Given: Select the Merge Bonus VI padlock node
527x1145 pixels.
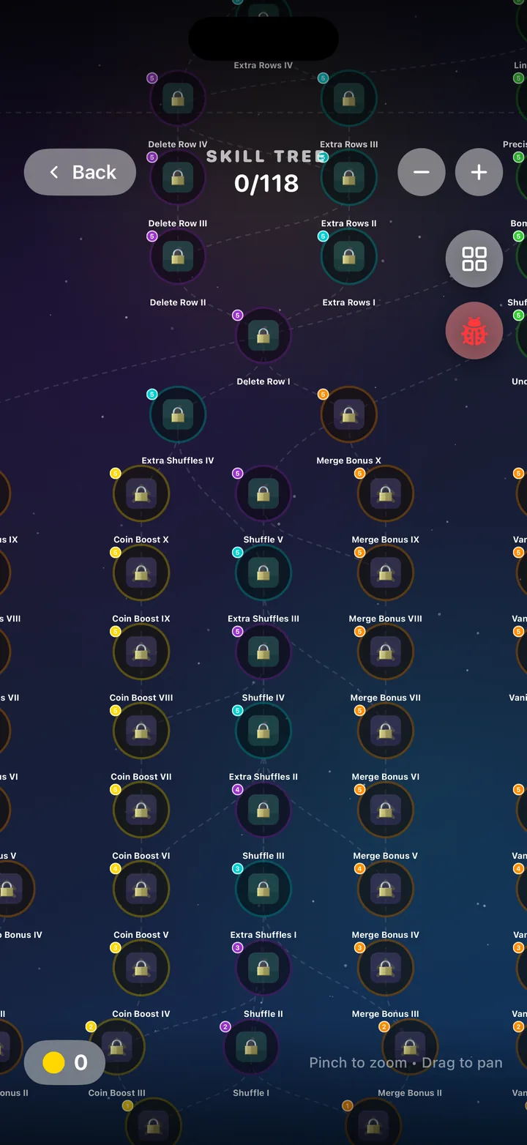Looking at the screenshot, I should click(386, 731).
